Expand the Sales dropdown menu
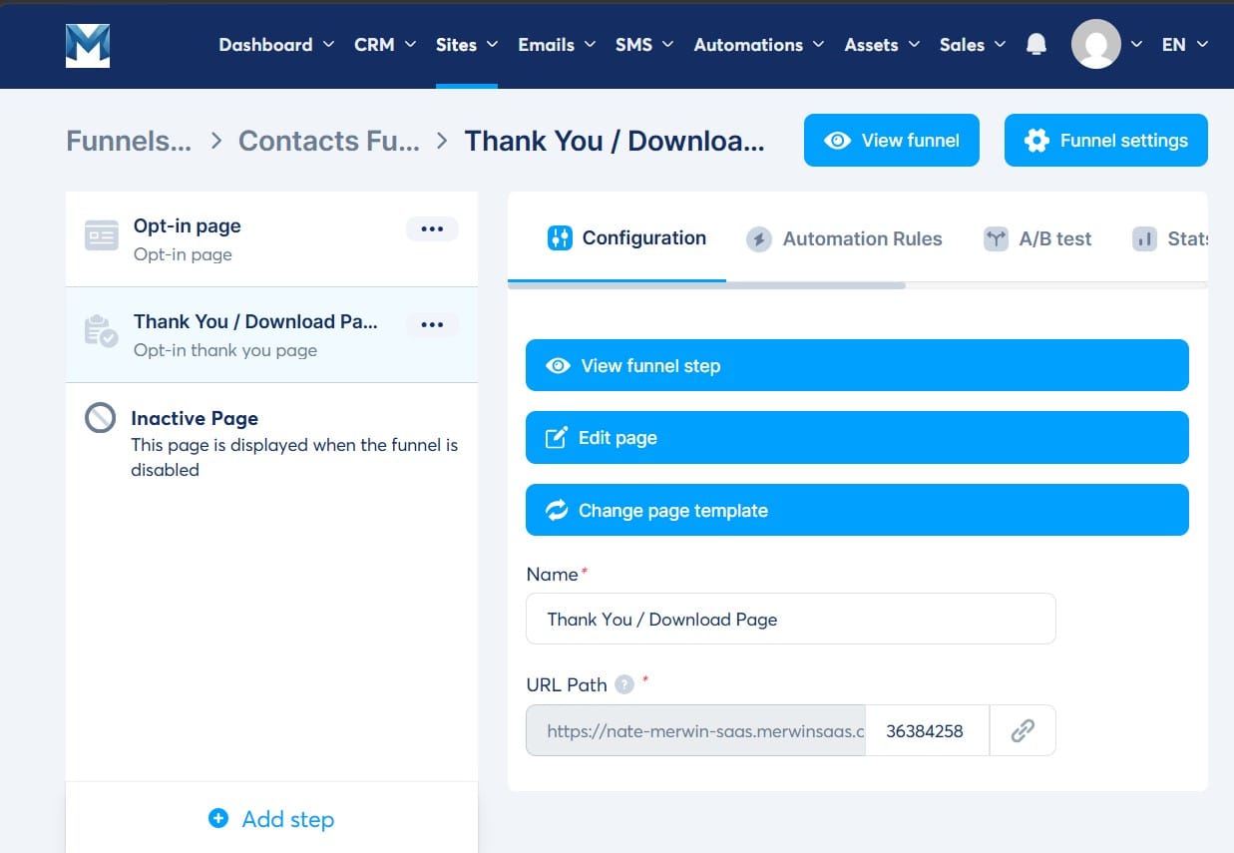The height and width of the screenshot is (853, 1234). click(x=973, y=45)
